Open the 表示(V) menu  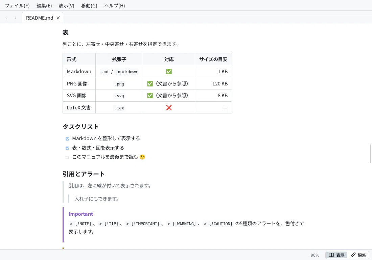66,6
